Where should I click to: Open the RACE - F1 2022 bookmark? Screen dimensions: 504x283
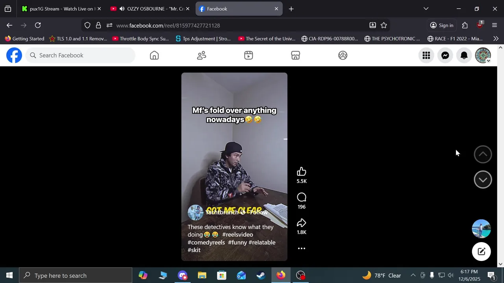click(x=455, y=39)
